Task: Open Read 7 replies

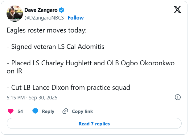Action: (x=94, y=124)
